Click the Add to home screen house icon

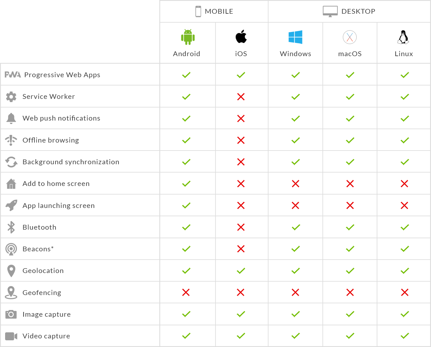point(11,184)
